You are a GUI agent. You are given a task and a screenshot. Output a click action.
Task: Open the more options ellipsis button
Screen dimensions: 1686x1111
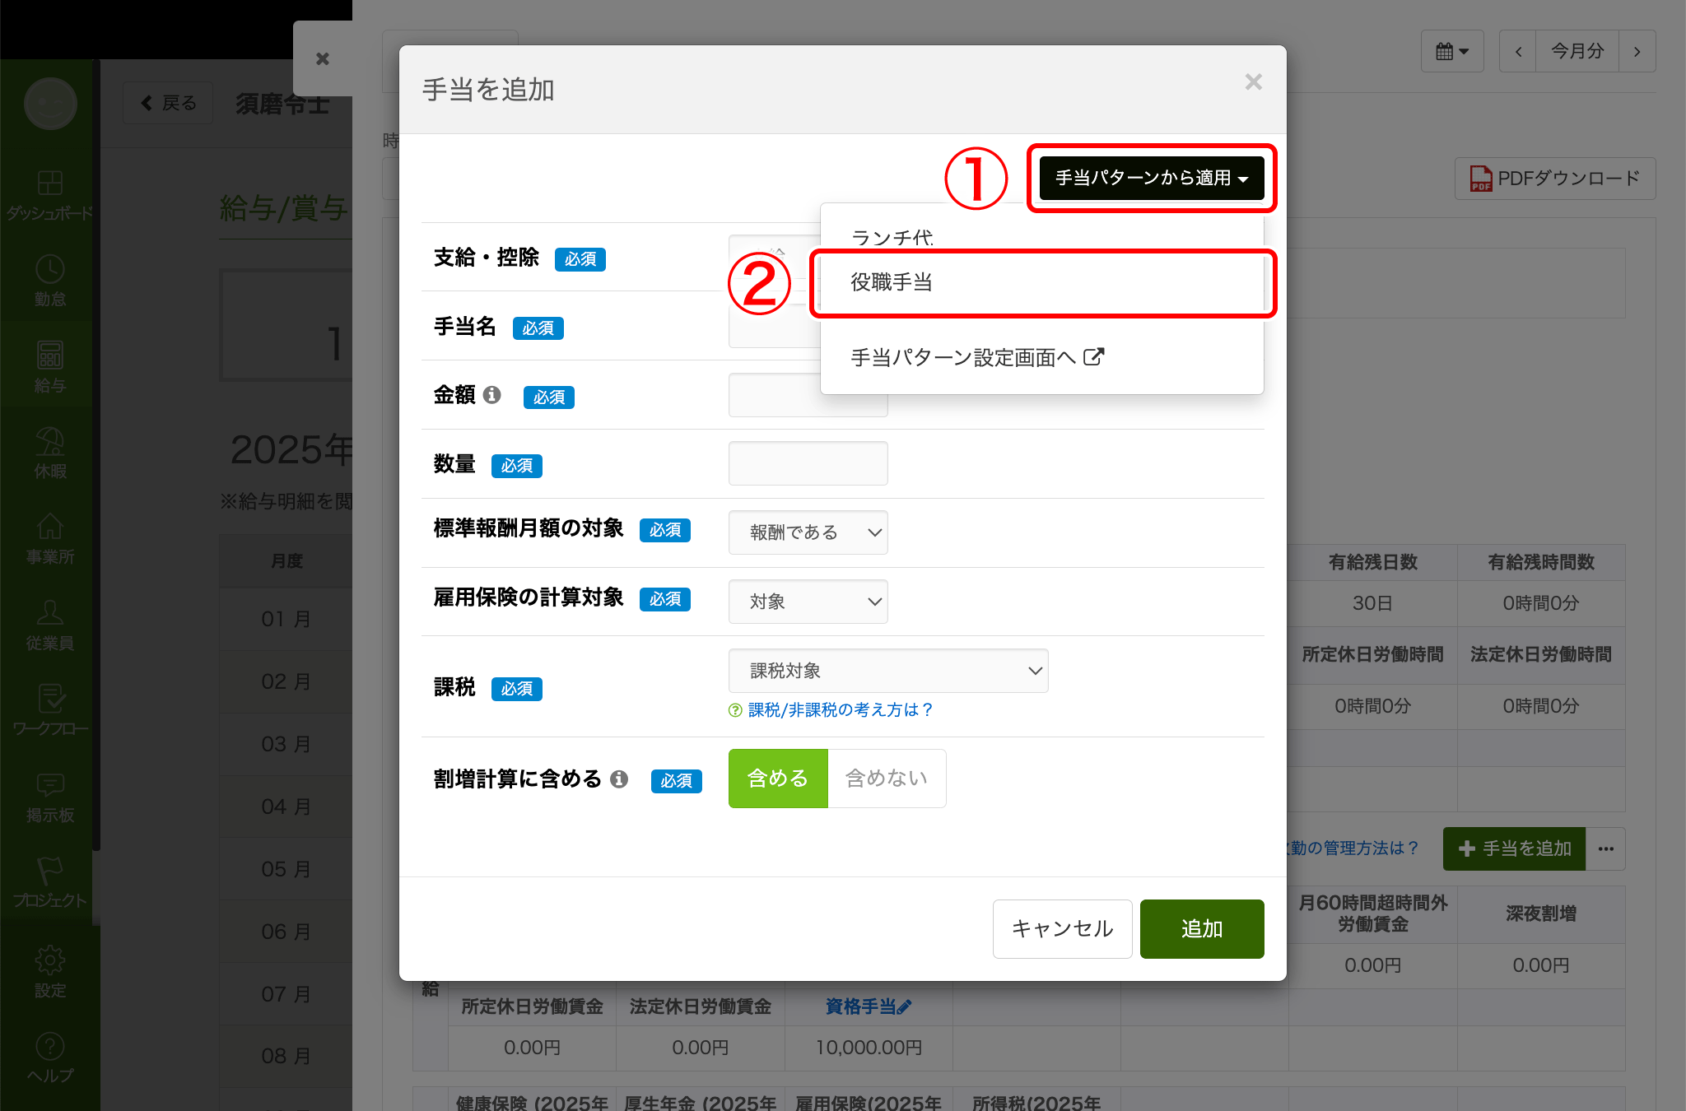(1605, 848)
